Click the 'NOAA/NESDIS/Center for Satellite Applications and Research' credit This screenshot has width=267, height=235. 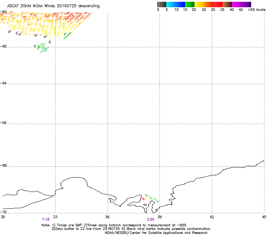click(x=156, y=233)
